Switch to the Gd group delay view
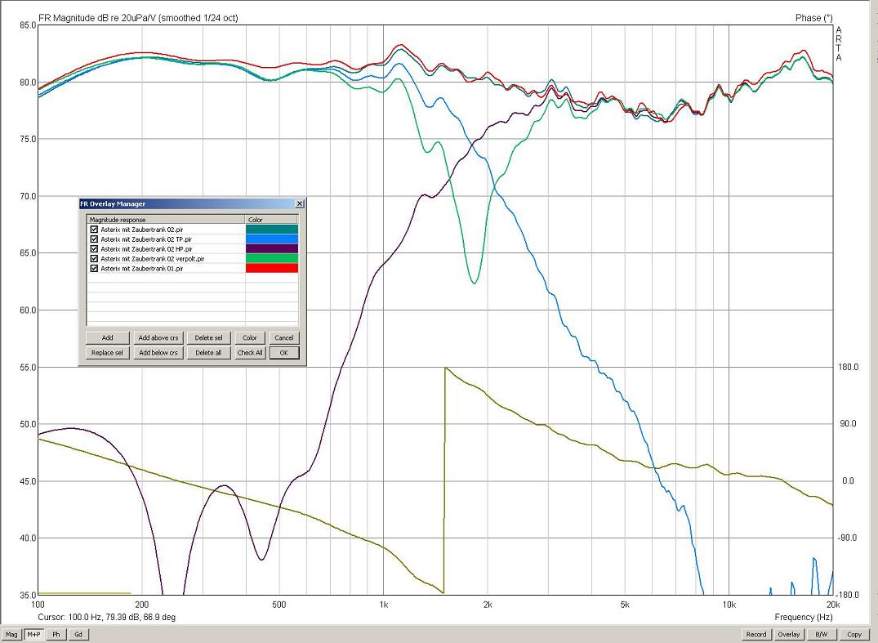This screenshot has height=643, width=878. [x=78, y=634]
